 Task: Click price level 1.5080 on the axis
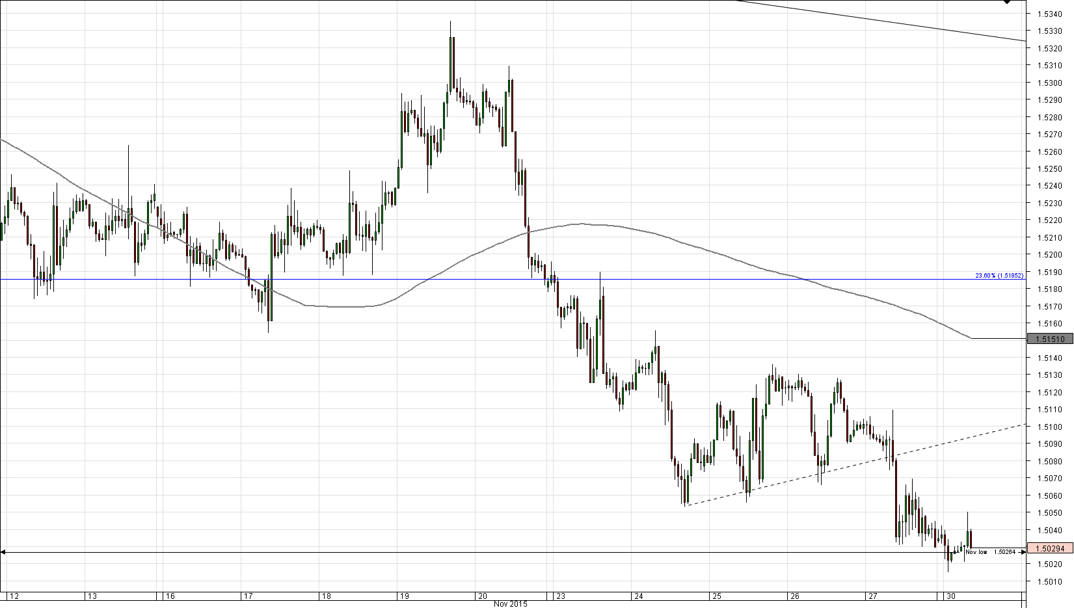point(1051,462)
